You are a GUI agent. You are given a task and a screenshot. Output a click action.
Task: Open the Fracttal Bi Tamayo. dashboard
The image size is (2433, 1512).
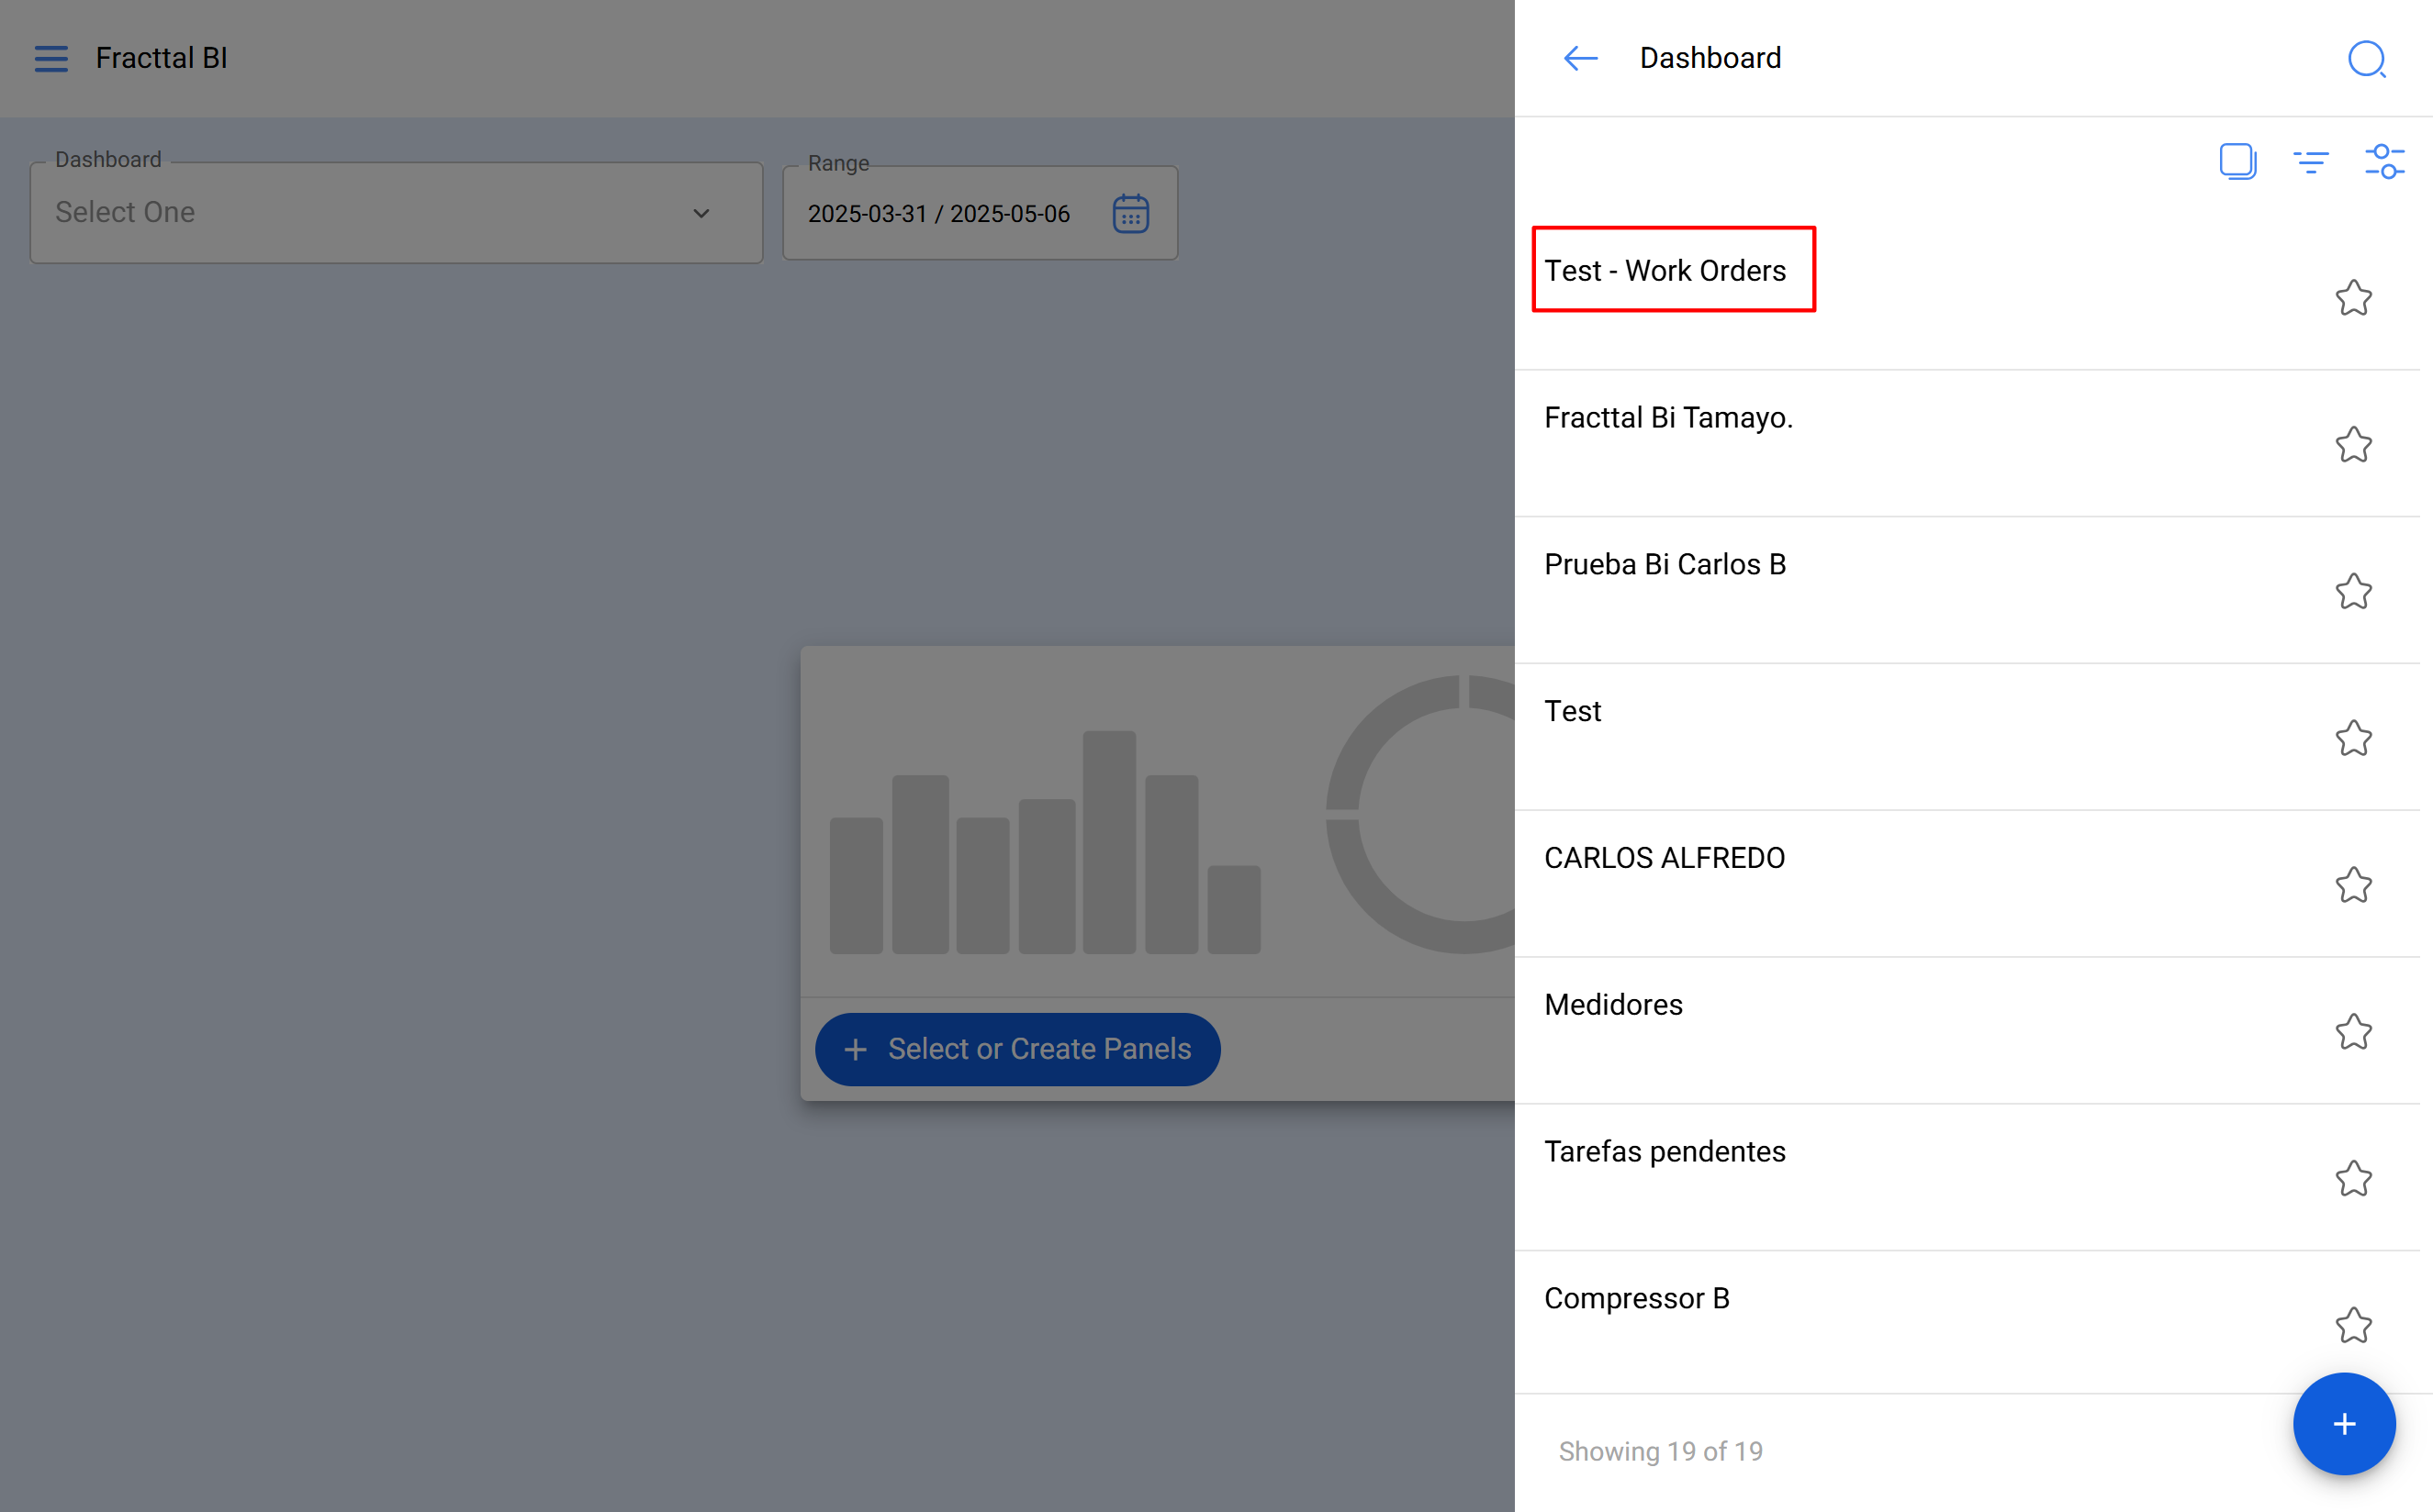[1967, 443]
